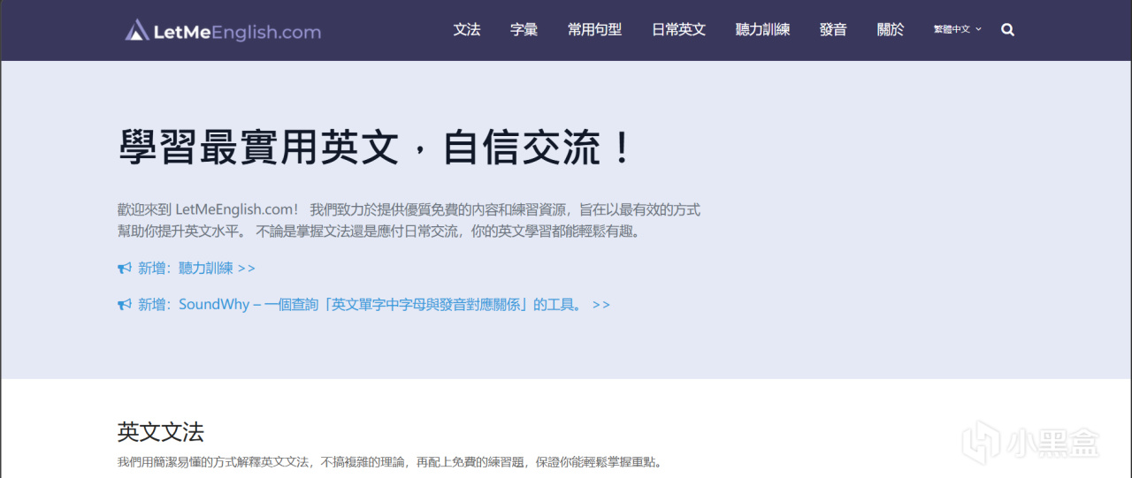1132x478 pixels.
Task: Click the paragraph starting 歡迎來到 LetMeEnglish.com
Action: coord(409,221)
